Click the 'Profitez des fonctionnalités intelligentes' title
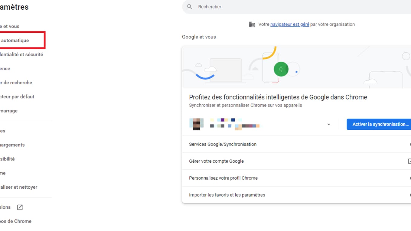 coord(278,97)
